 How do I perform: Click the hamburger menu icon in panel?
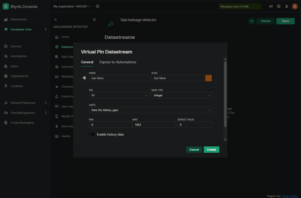94,20
